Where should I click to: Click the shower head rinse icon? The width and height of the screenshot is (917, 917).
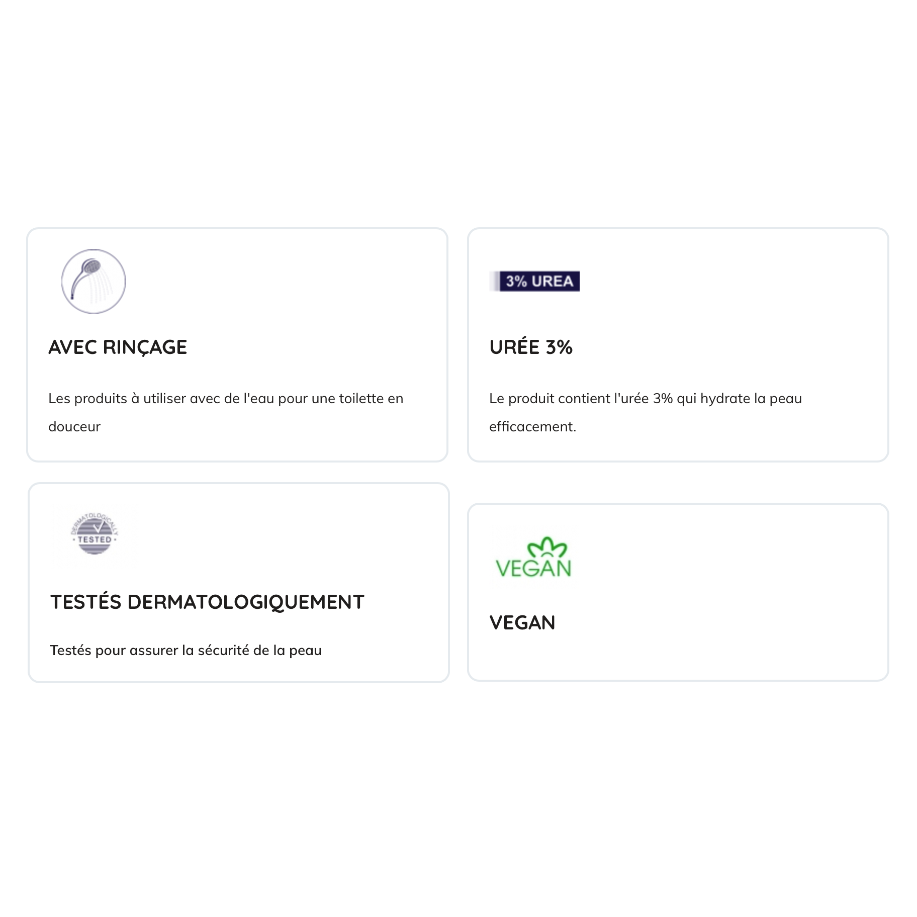point(94,281)
